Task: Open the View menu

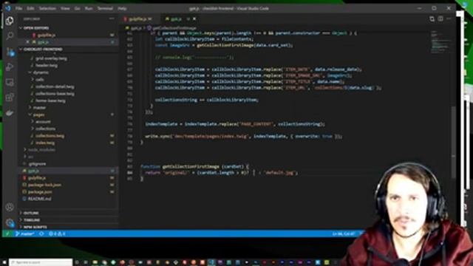Action: tap(65, 8)
